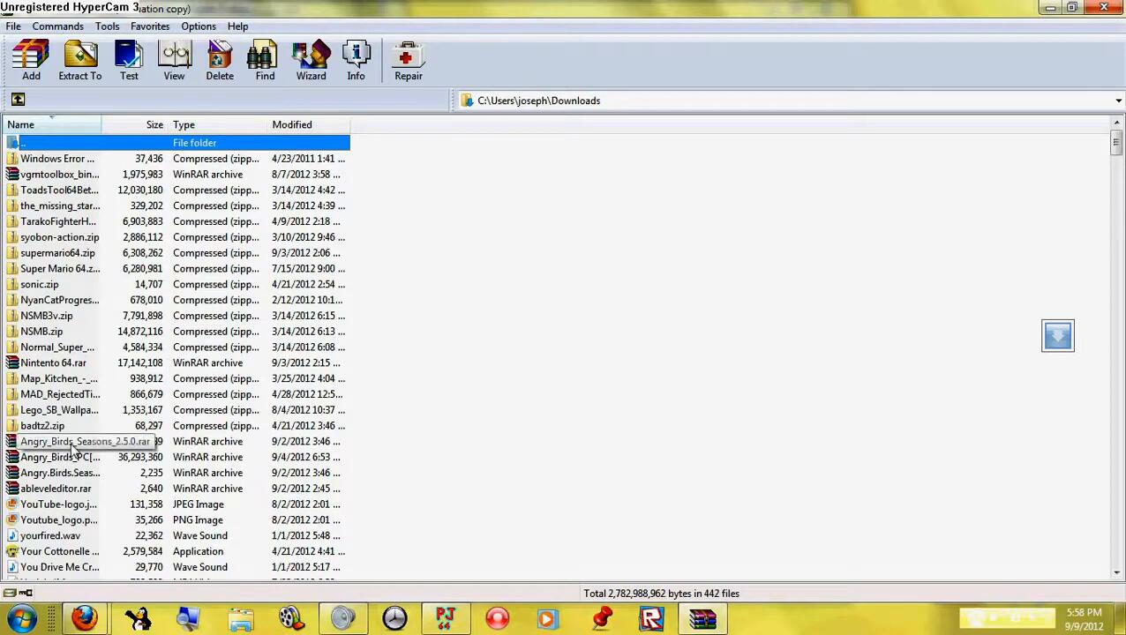
Task: Open Firefox from the taskbar
Action: [85, 618]
